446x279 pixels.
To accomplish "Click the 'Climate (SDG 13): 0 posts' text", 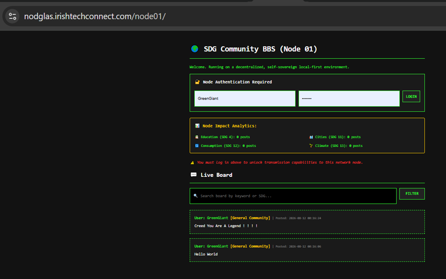I will 339,146.
